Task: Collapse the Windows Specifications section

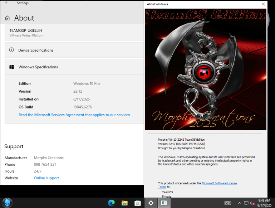Action: point(74,67)
